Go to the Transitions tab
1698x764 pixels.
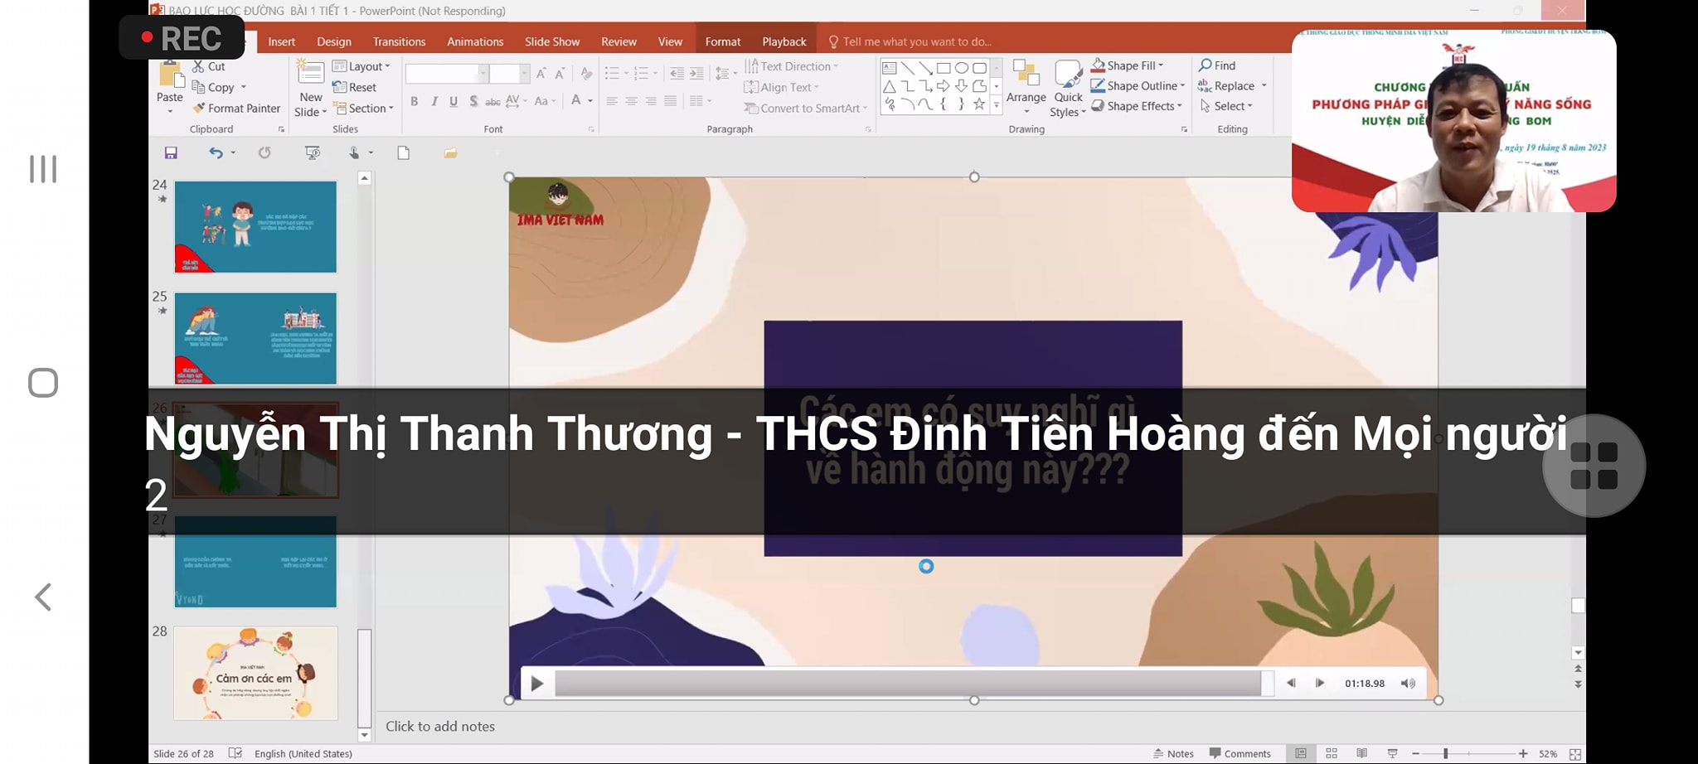coord(399,41)
